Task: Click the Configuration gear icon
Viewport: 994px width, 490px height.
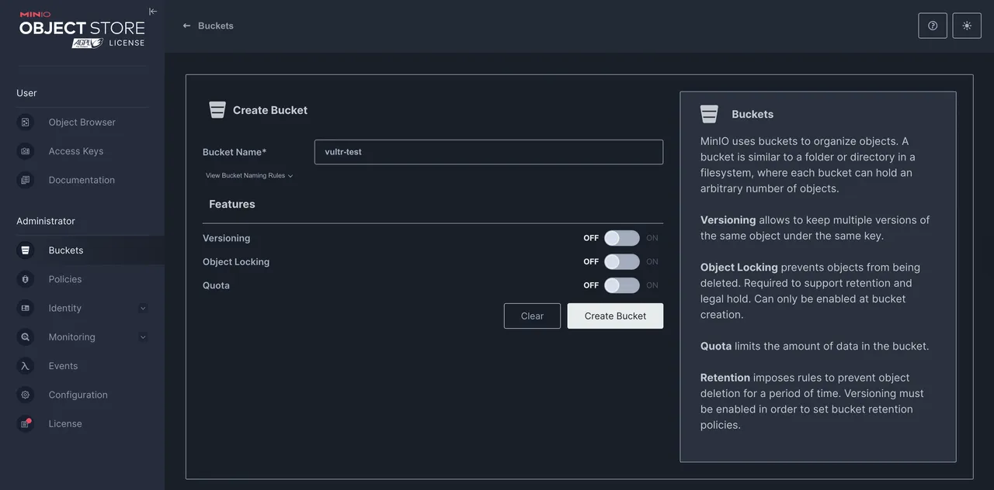Action: click(26, 395)
